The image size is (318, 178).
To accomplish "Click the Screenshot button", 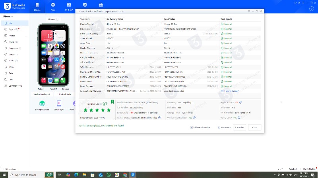I will (x=239, y=127).
